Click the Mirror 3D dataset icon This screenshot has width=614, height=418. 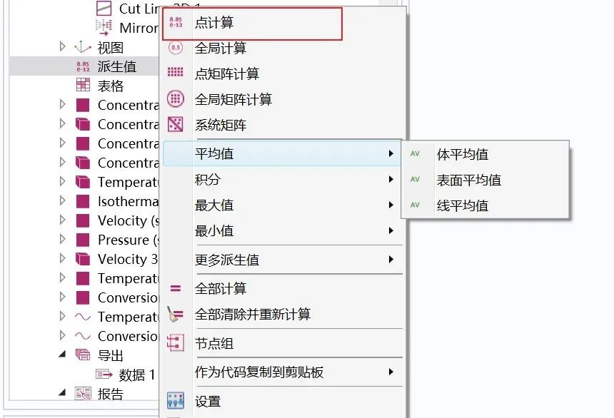(x=104, y=28)
